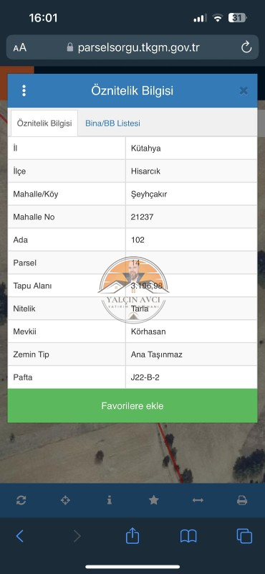Open the three-dot options menu in header

(24, 90)
